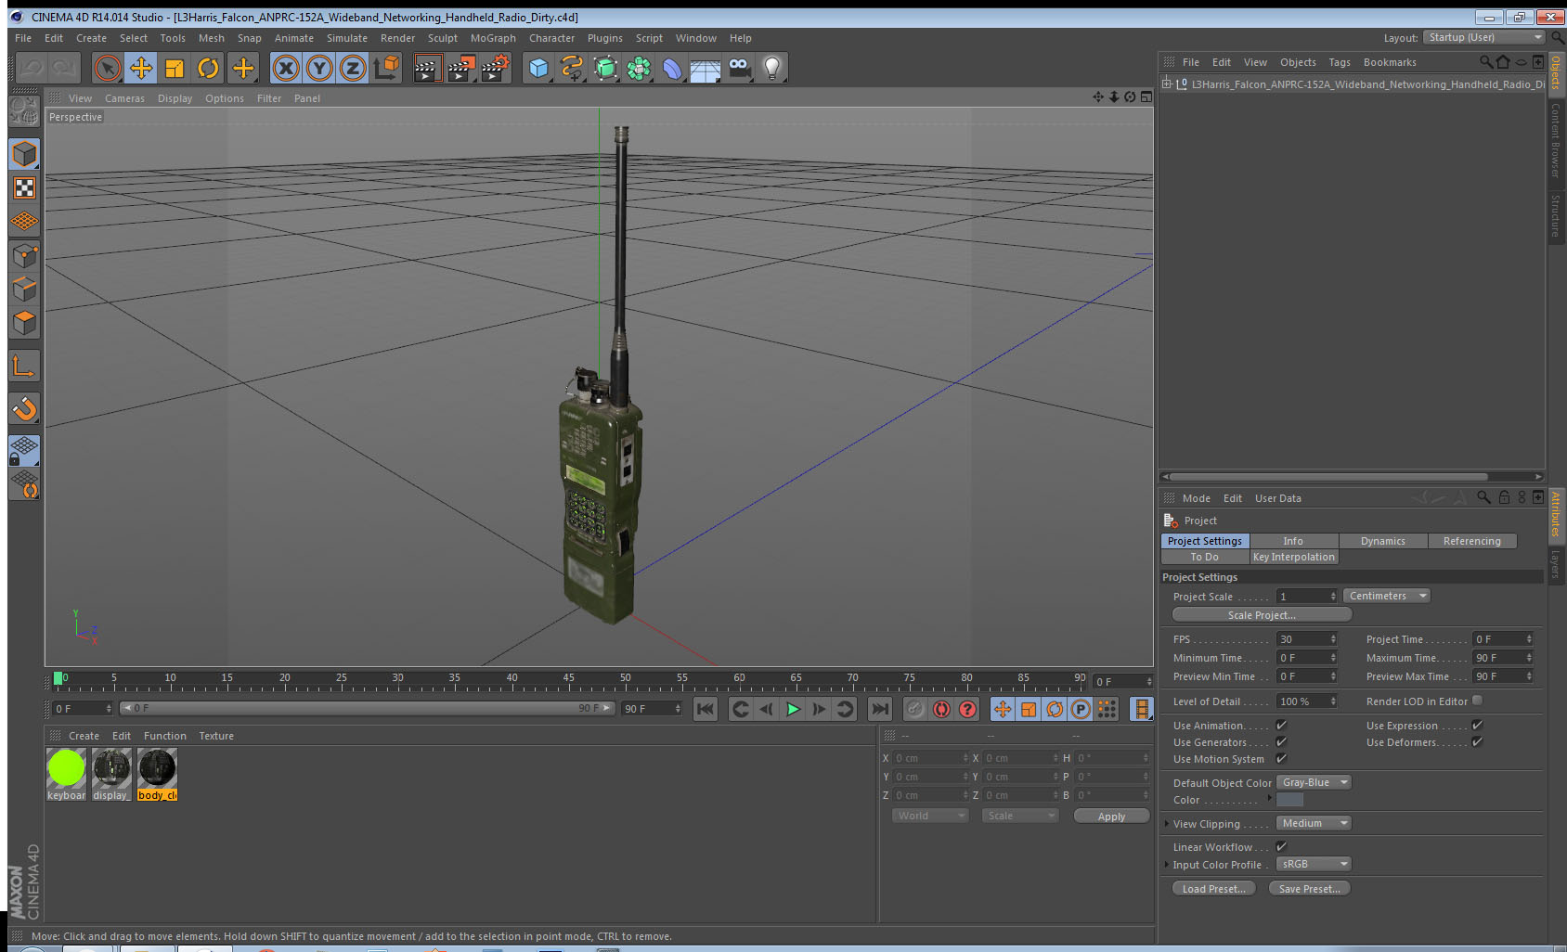
Task: Add a camera object
Action: point(739,68)
